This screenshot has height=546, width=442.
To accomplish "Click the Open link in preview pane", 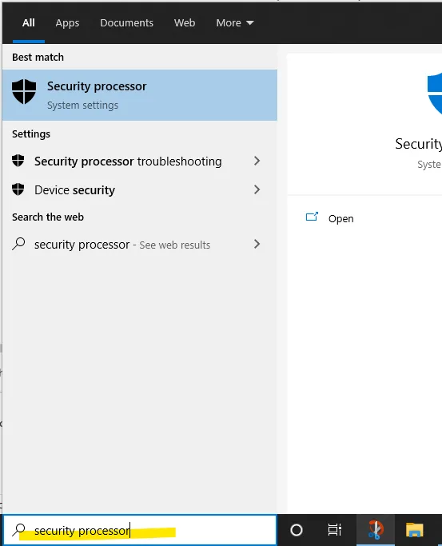I will [341, 219].
